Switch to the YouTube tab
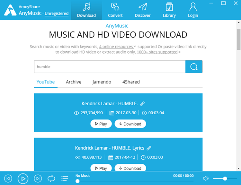The height and width of the screenshot is (185, 241). pos(46,82)
